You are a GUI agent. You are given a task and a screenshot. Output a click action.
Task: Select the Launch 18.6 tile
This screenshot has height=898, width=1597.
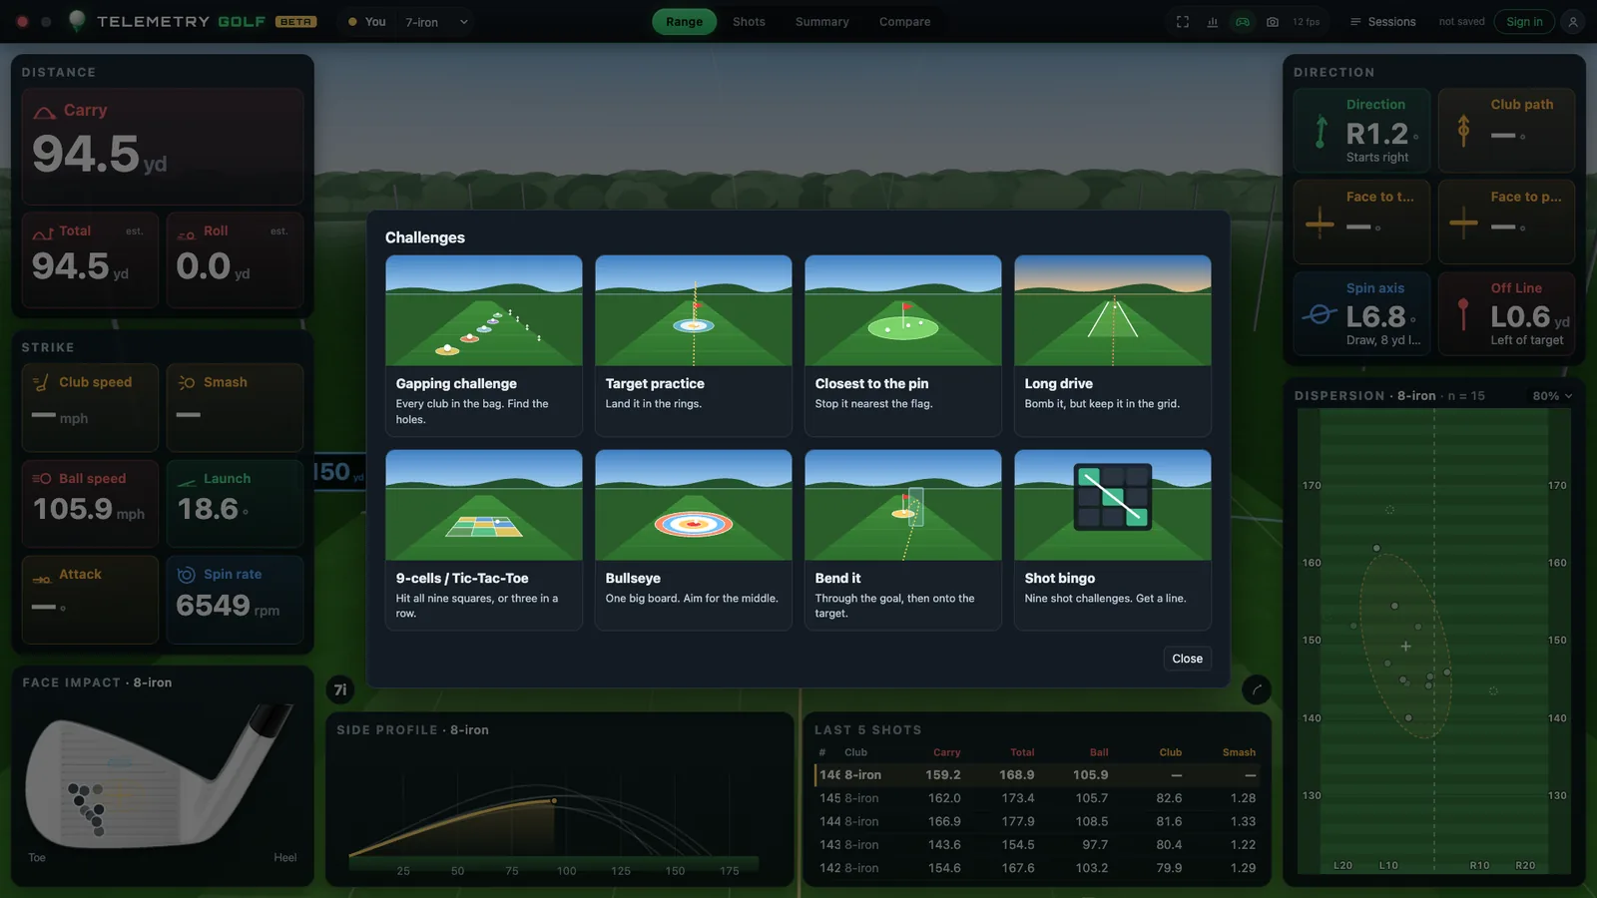(235, 504)
